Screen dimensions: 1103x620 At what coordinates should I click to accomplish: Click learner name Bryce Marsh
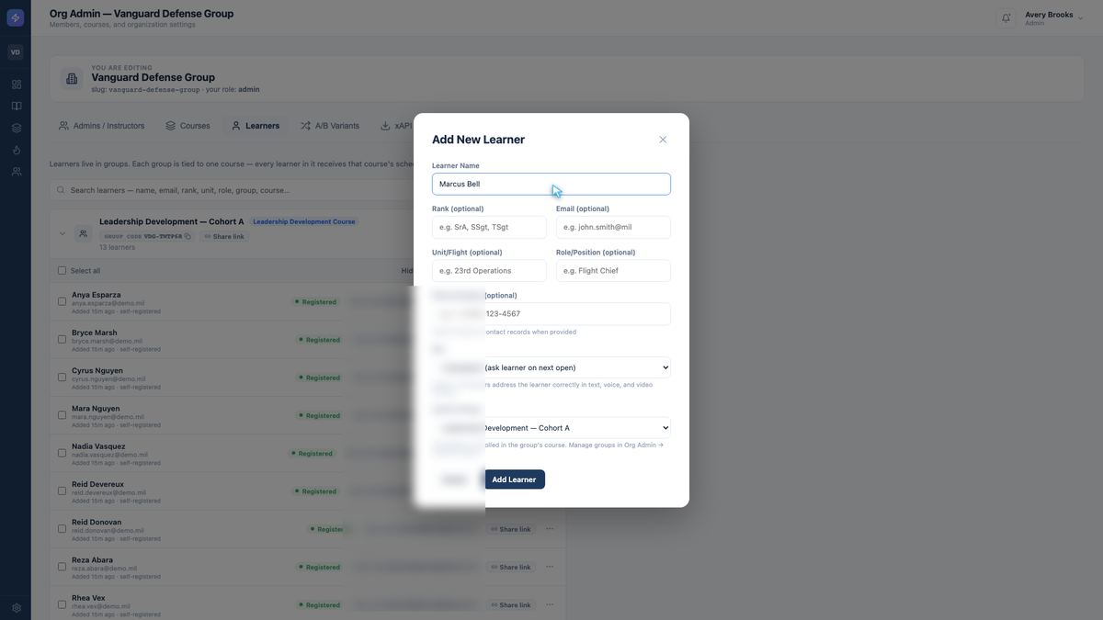point(95,333)
